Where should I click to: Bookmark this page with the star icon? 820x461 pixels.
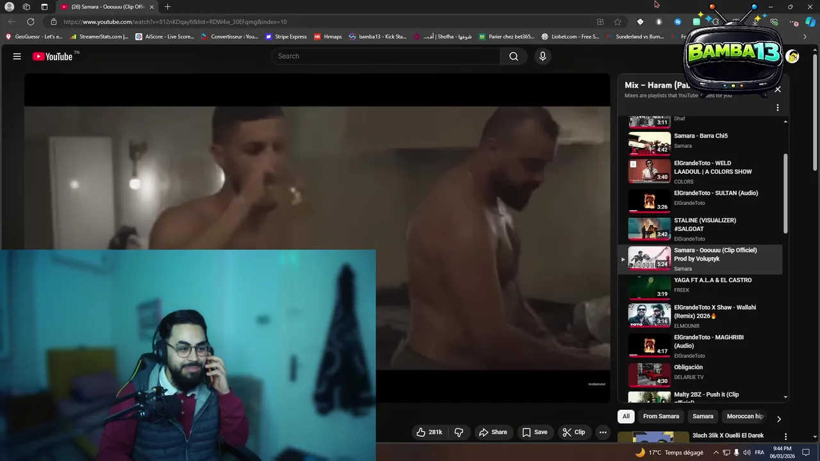(x=618, y=22)
